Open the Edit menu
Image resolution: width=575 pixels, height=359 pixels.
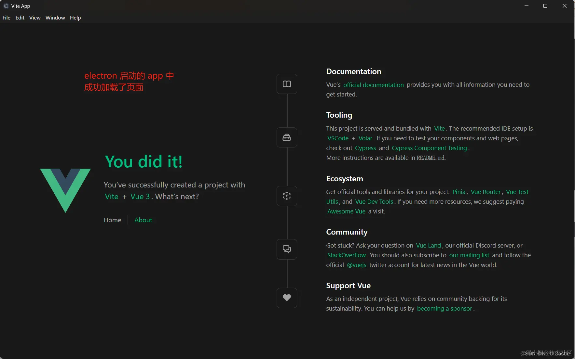pos(20,18)
